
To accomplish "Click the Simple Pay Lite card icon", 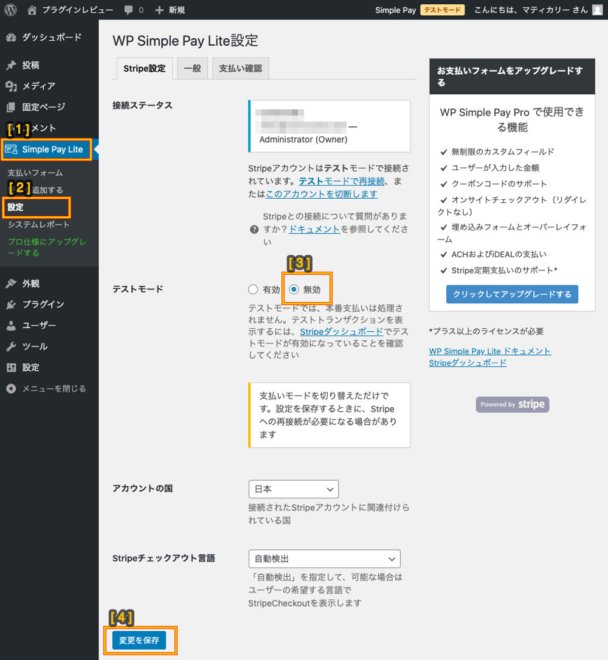I will pos(12,150).
